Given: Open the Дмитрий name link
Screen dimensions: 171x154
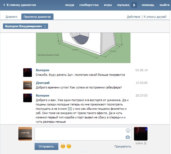Looking at the screenshot, I should coord(43,83).
